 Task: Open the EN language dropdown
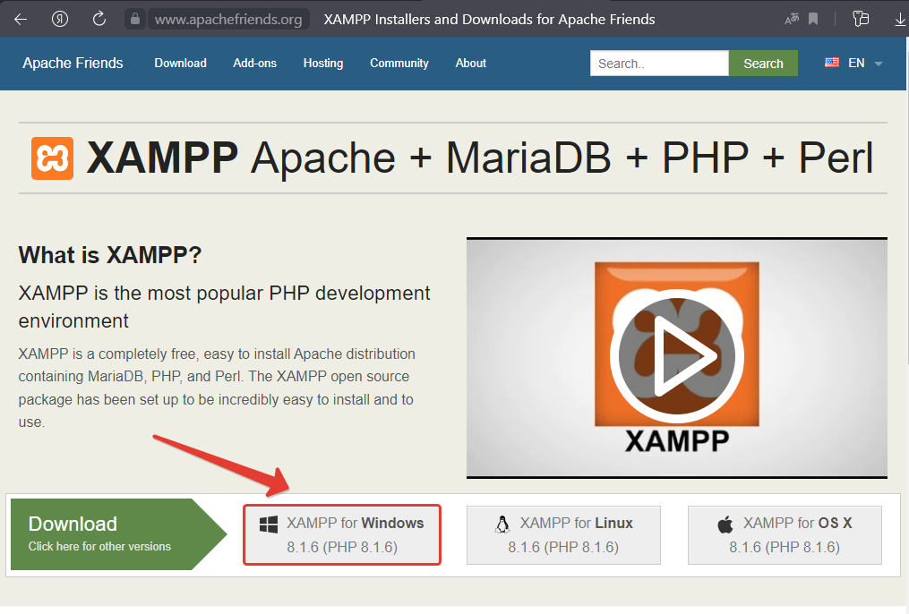click(x=856, y=63)
